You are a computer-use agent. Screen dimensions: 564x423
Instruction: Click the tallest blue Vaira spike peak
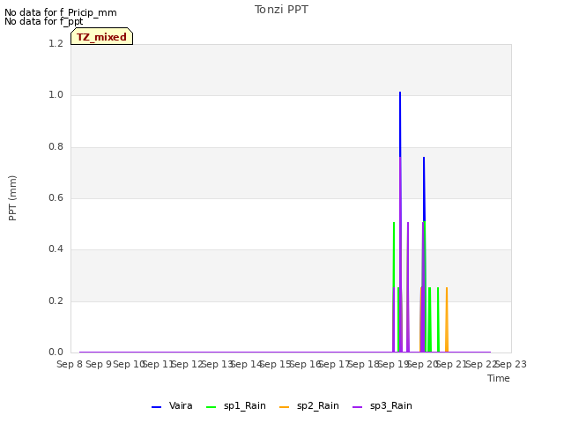pos(400,93)
